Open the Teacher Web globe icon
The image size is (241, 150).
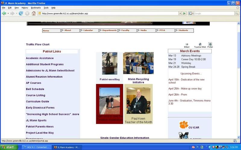tap(200, 44)
